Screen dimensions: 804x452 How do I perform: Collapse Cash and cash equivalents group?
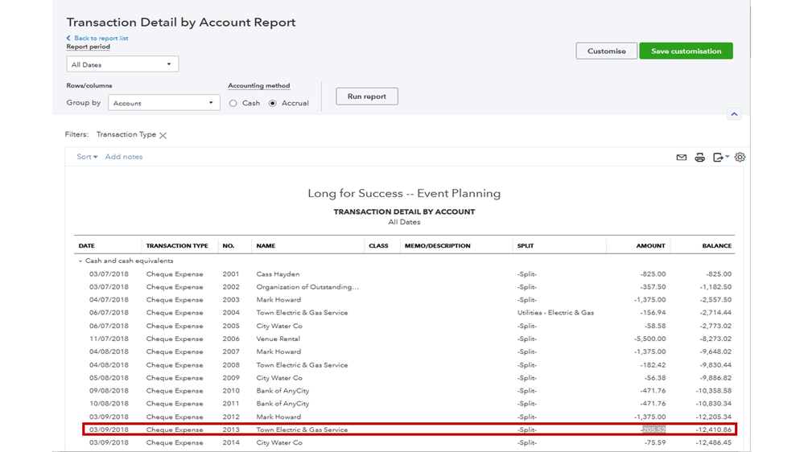(80, 261)
